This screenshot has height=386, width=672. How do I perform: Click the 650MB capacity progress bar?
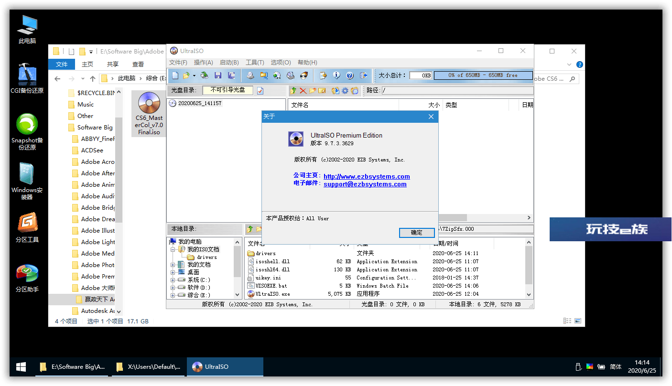(483, 75)
